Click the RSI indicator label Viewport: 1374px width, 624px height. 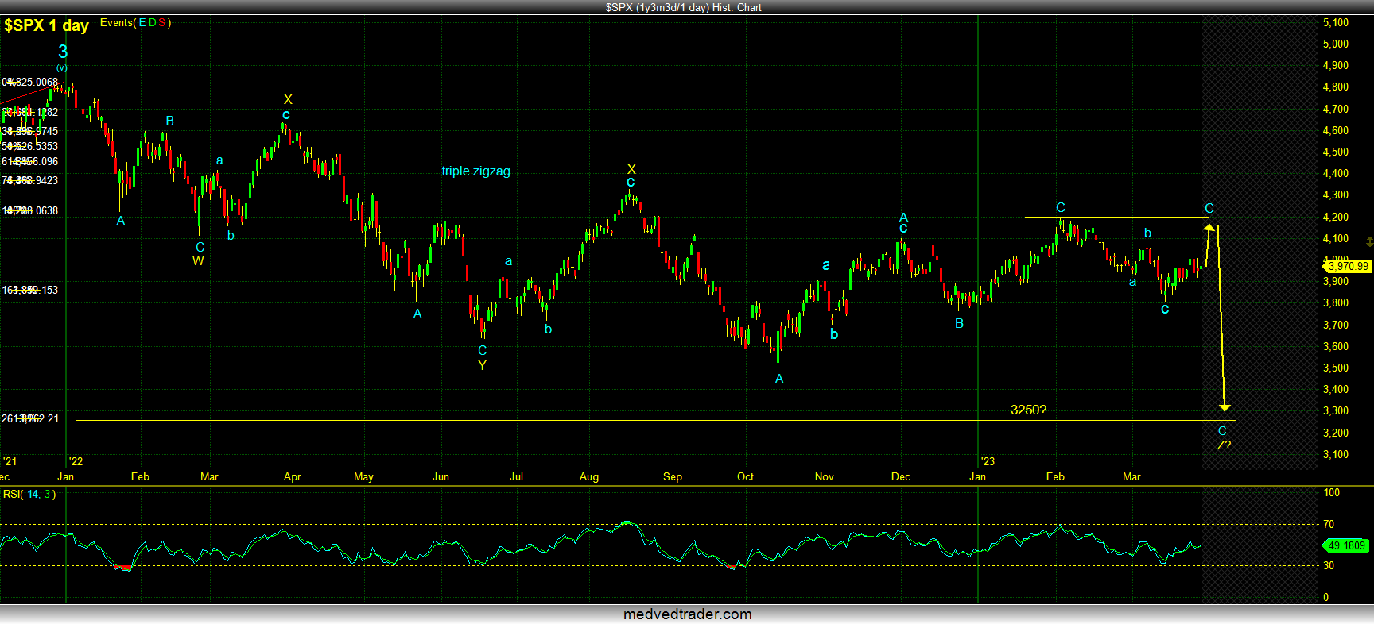11,495
